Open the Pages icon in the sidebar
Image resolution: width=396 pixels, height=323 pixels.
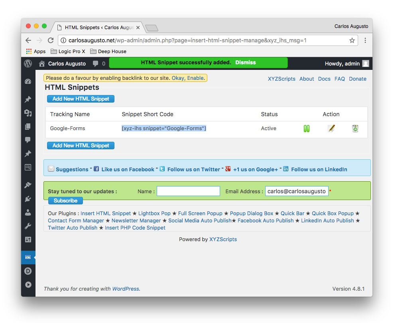28,127
